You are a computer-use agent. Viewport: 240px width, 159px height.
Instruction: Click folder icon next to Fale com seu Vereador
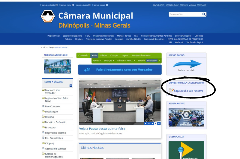point(43,90)
